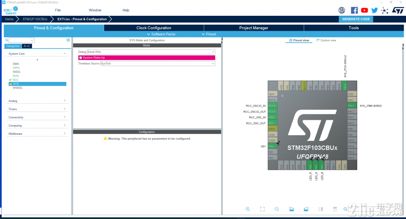Open ST YouTube channel icon
The width and height of the screenshot is (406, 219).
coord(364,11)
